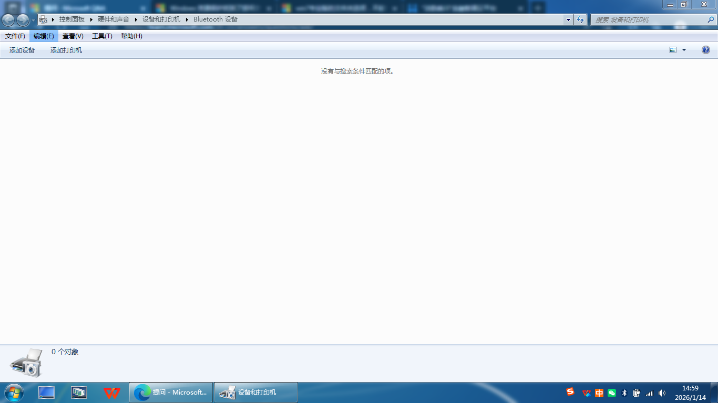Go back with the Back arrow button

pyautogui.click(x=8, y=20)
